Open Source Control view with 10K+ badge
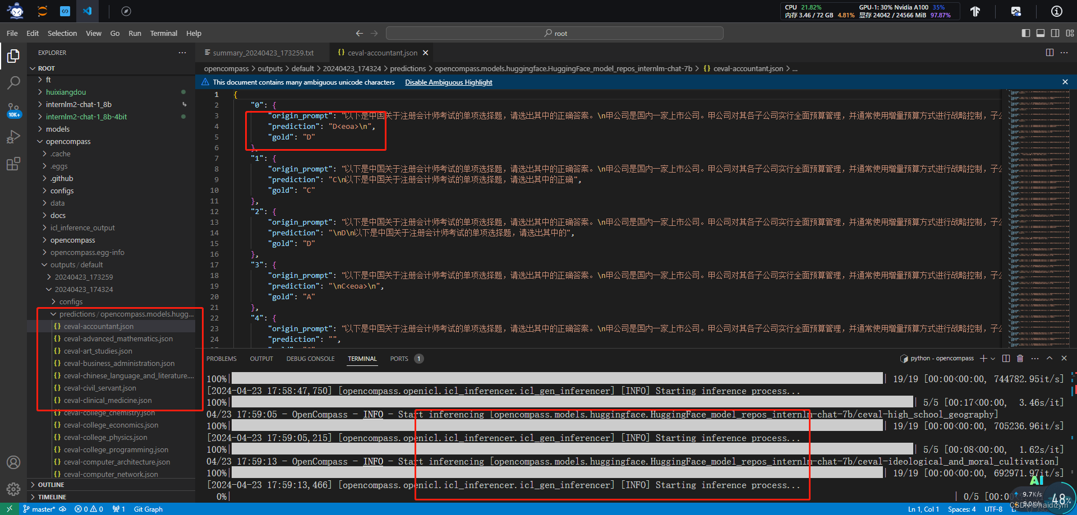This screenshot has width=1077, height=515. pyautogui.click(x=13, y=110)
